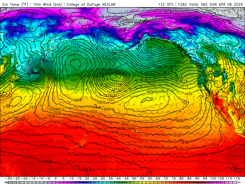Click the 85 colorbar label
The image size is (245, 184).
pos(189,178)
